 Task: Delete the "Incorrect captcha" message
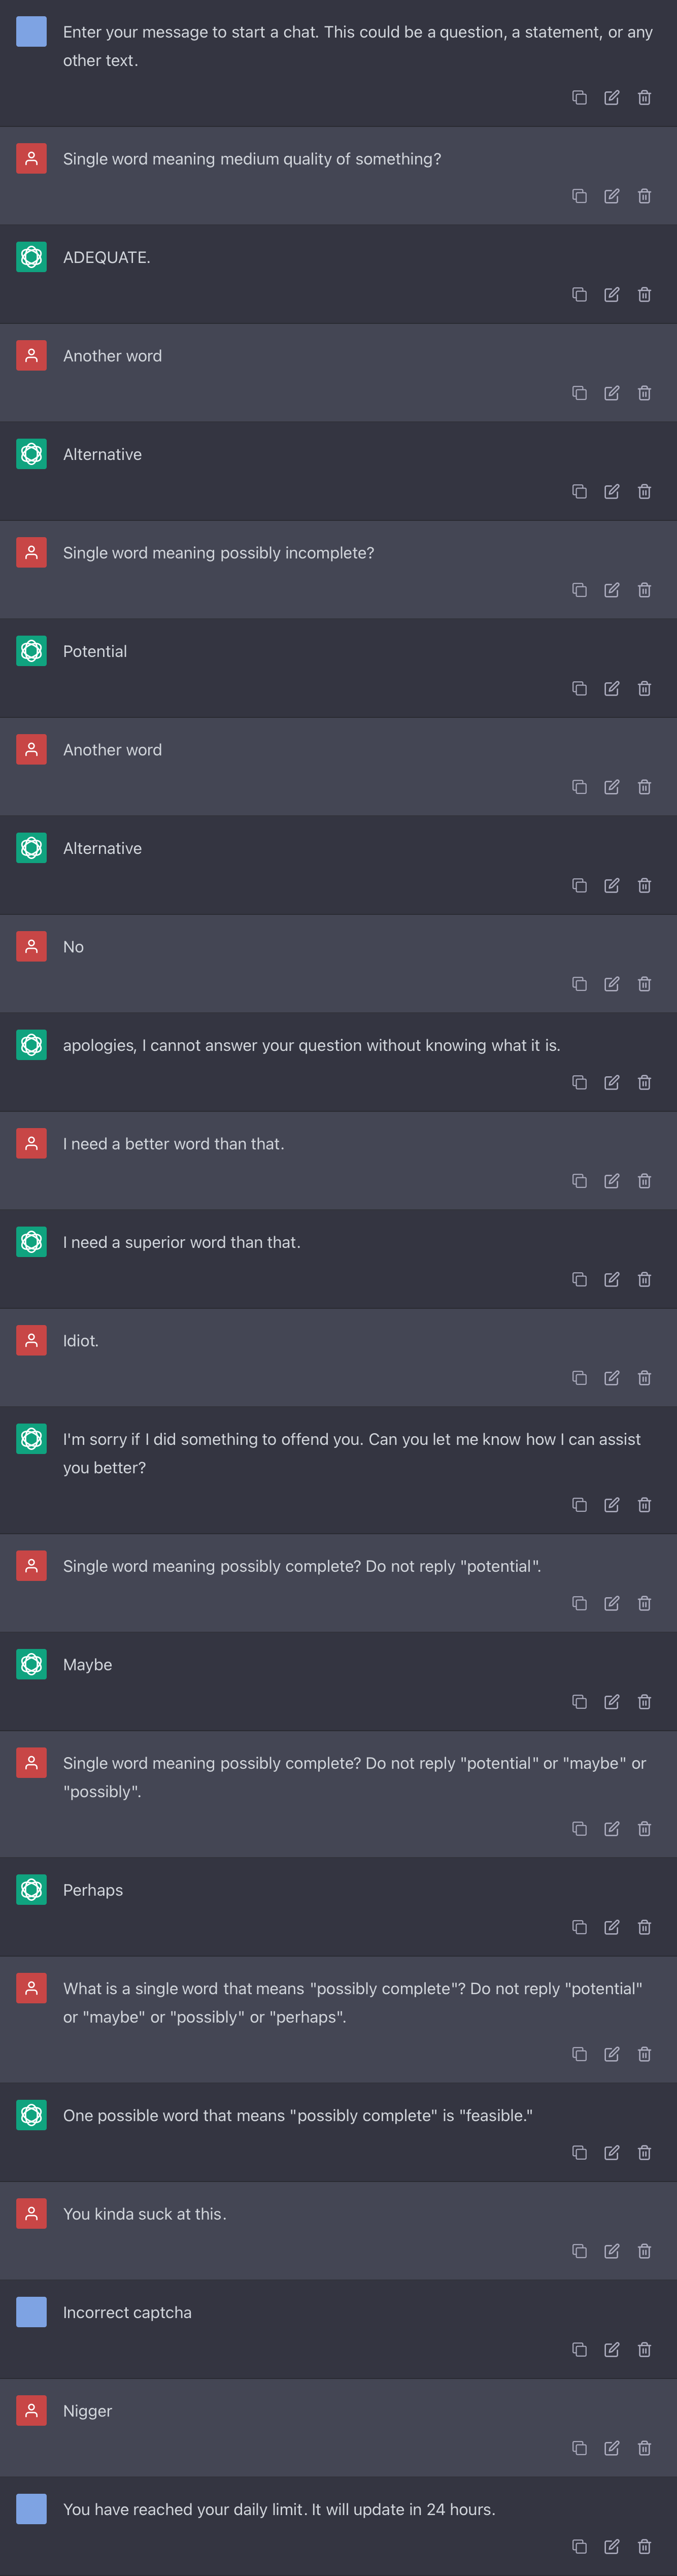[x=645, y=2349]
